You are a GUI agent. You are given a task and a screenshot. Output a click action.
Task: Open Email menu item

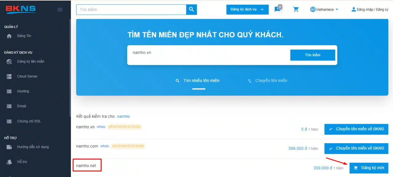(21, 106)
